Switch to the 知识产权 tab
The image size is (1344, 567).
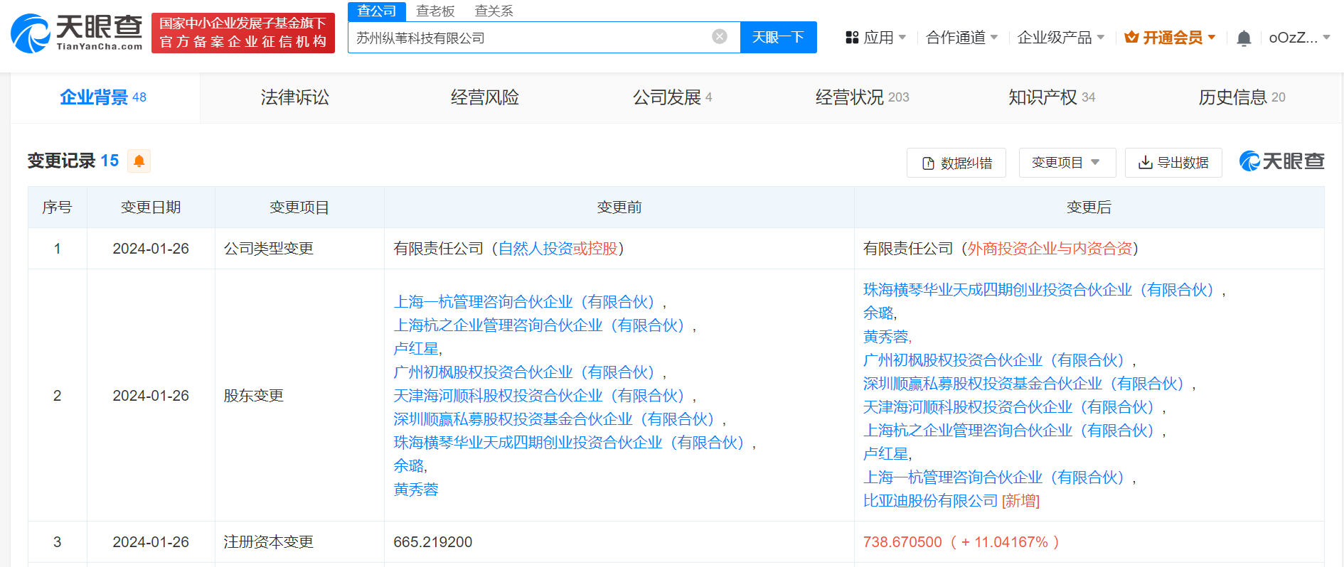(1052, 97)
